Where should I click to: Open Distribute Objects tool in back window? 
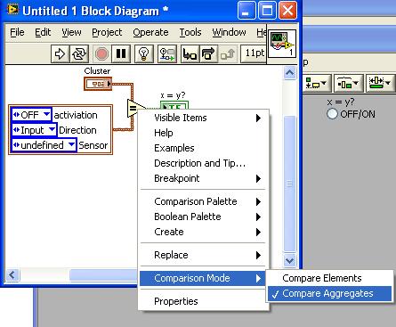pos(348,83)
